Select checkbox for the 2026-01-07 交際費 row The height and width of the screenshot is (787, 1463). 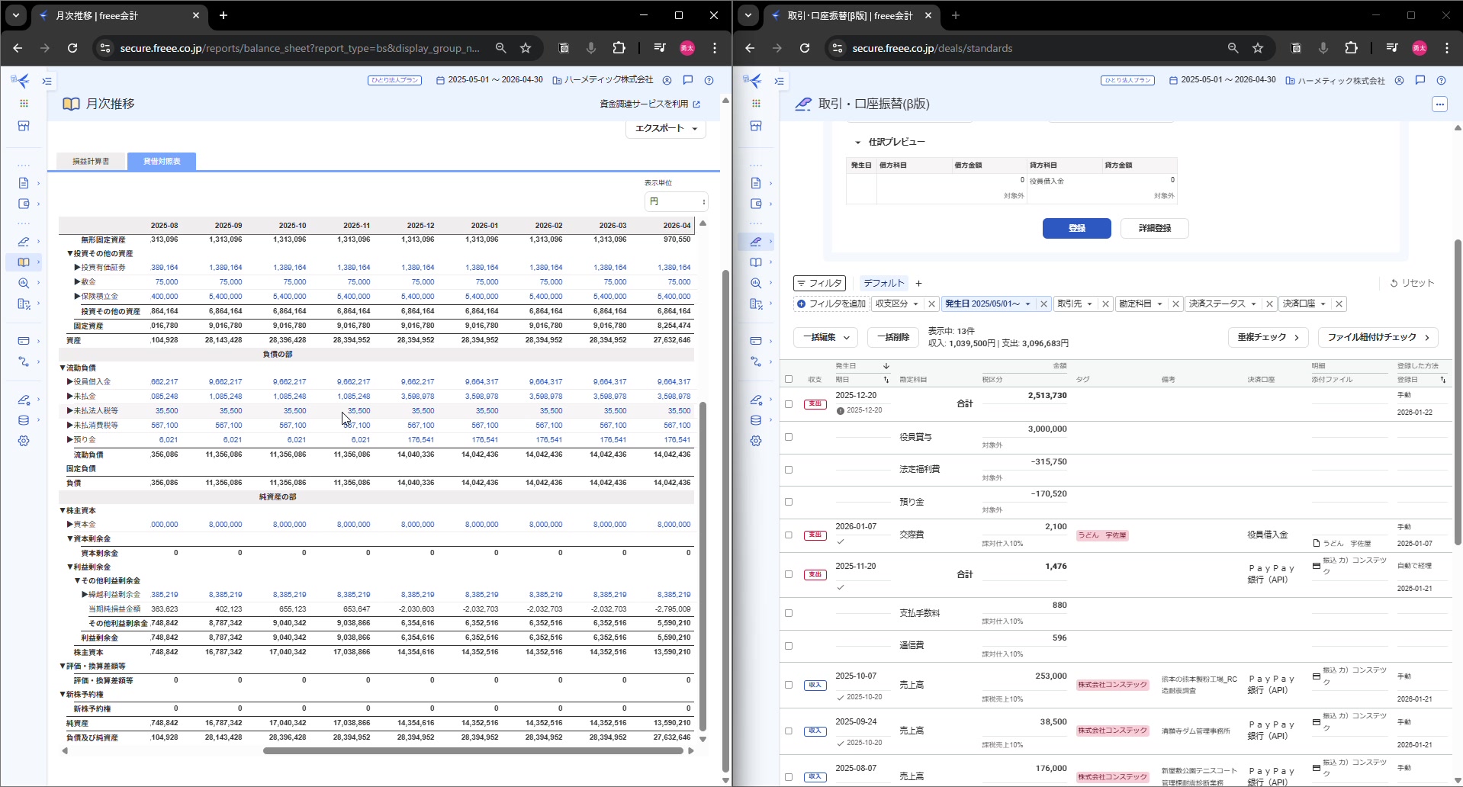point(789,535)
